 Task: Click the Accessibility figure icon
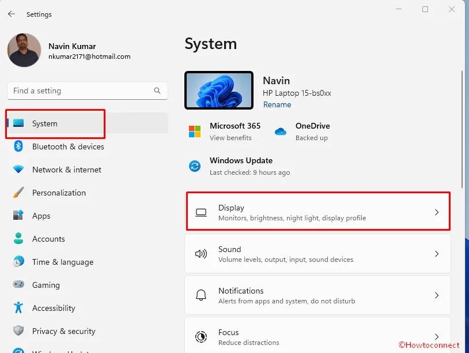[19, 308]
